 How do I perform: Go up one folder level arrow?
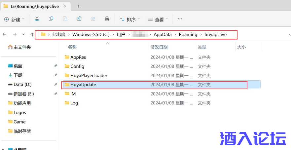pos(32,34)
